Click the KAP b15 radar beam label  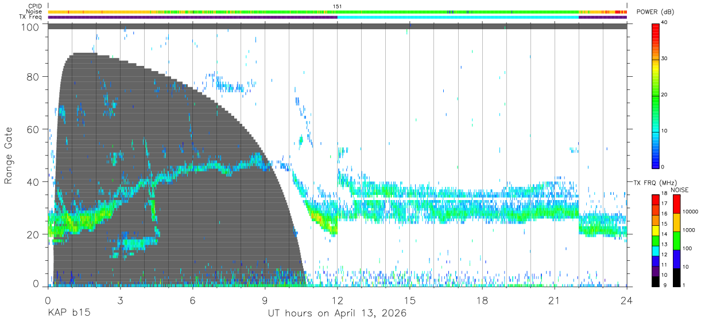click(68, 313)
